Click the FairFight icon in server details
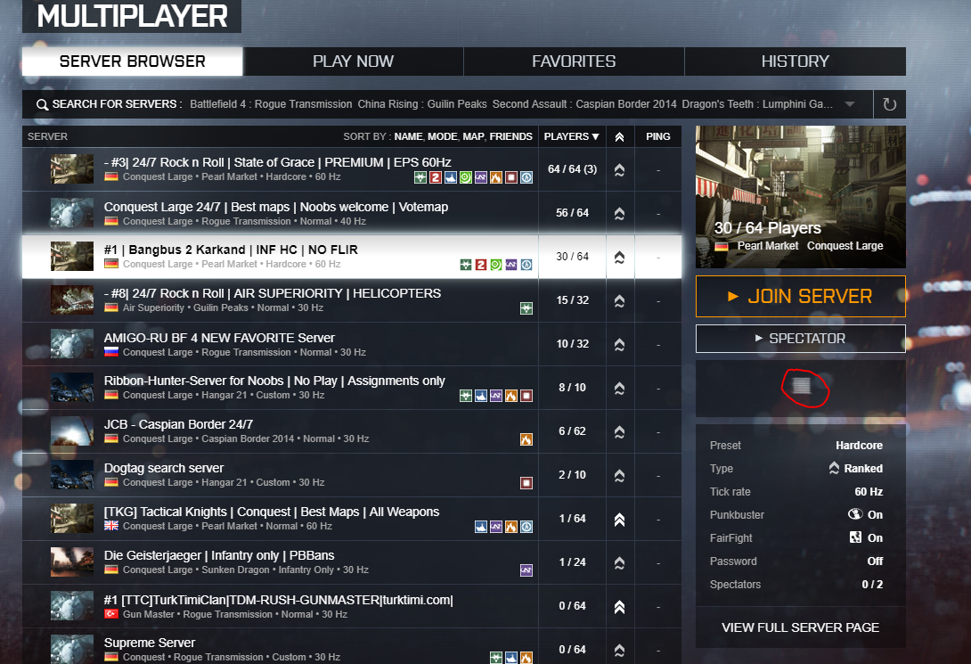Viewport: 971px width, 664px height. 855,537
